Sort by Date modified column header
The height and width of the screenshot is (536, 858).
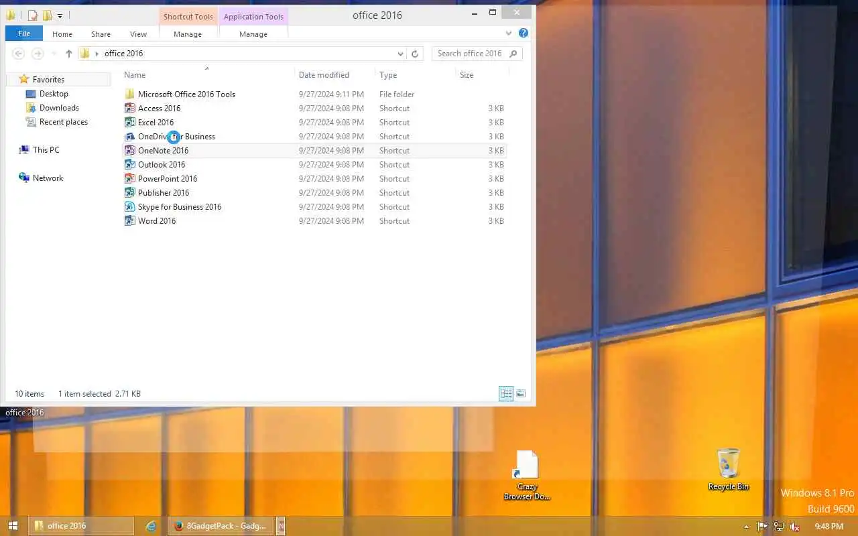click(x=334, y=75)
